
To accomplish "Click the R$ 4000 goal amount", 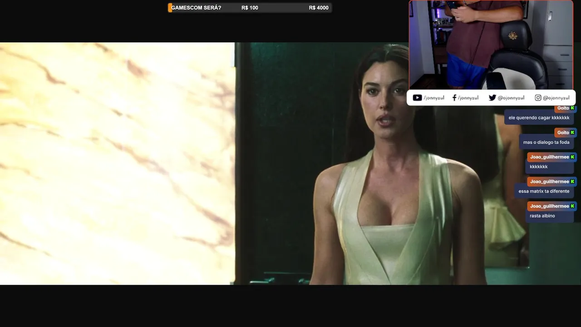I will [x=319, y=8].
